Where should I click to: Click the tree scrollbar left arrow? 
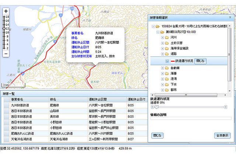point(152,95)
